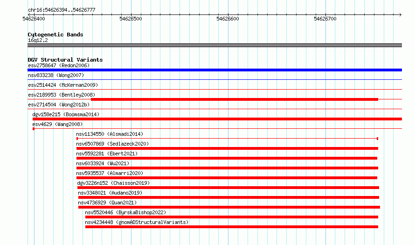Screen dimensions: 415x245
Task: Open the nsv5592281 (Ebert2021) label
Action: click(107, 154)
